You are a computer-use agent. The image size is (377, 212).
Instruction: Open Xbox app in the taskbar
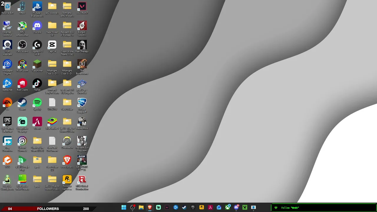click(x=228, y=208)
